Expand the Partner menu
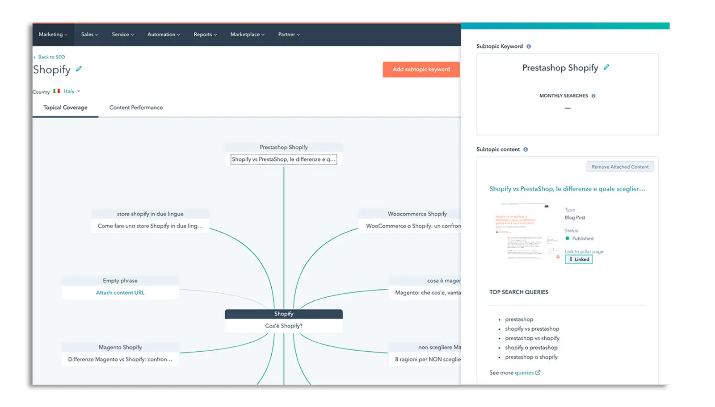715x407 pixels. 289,34
